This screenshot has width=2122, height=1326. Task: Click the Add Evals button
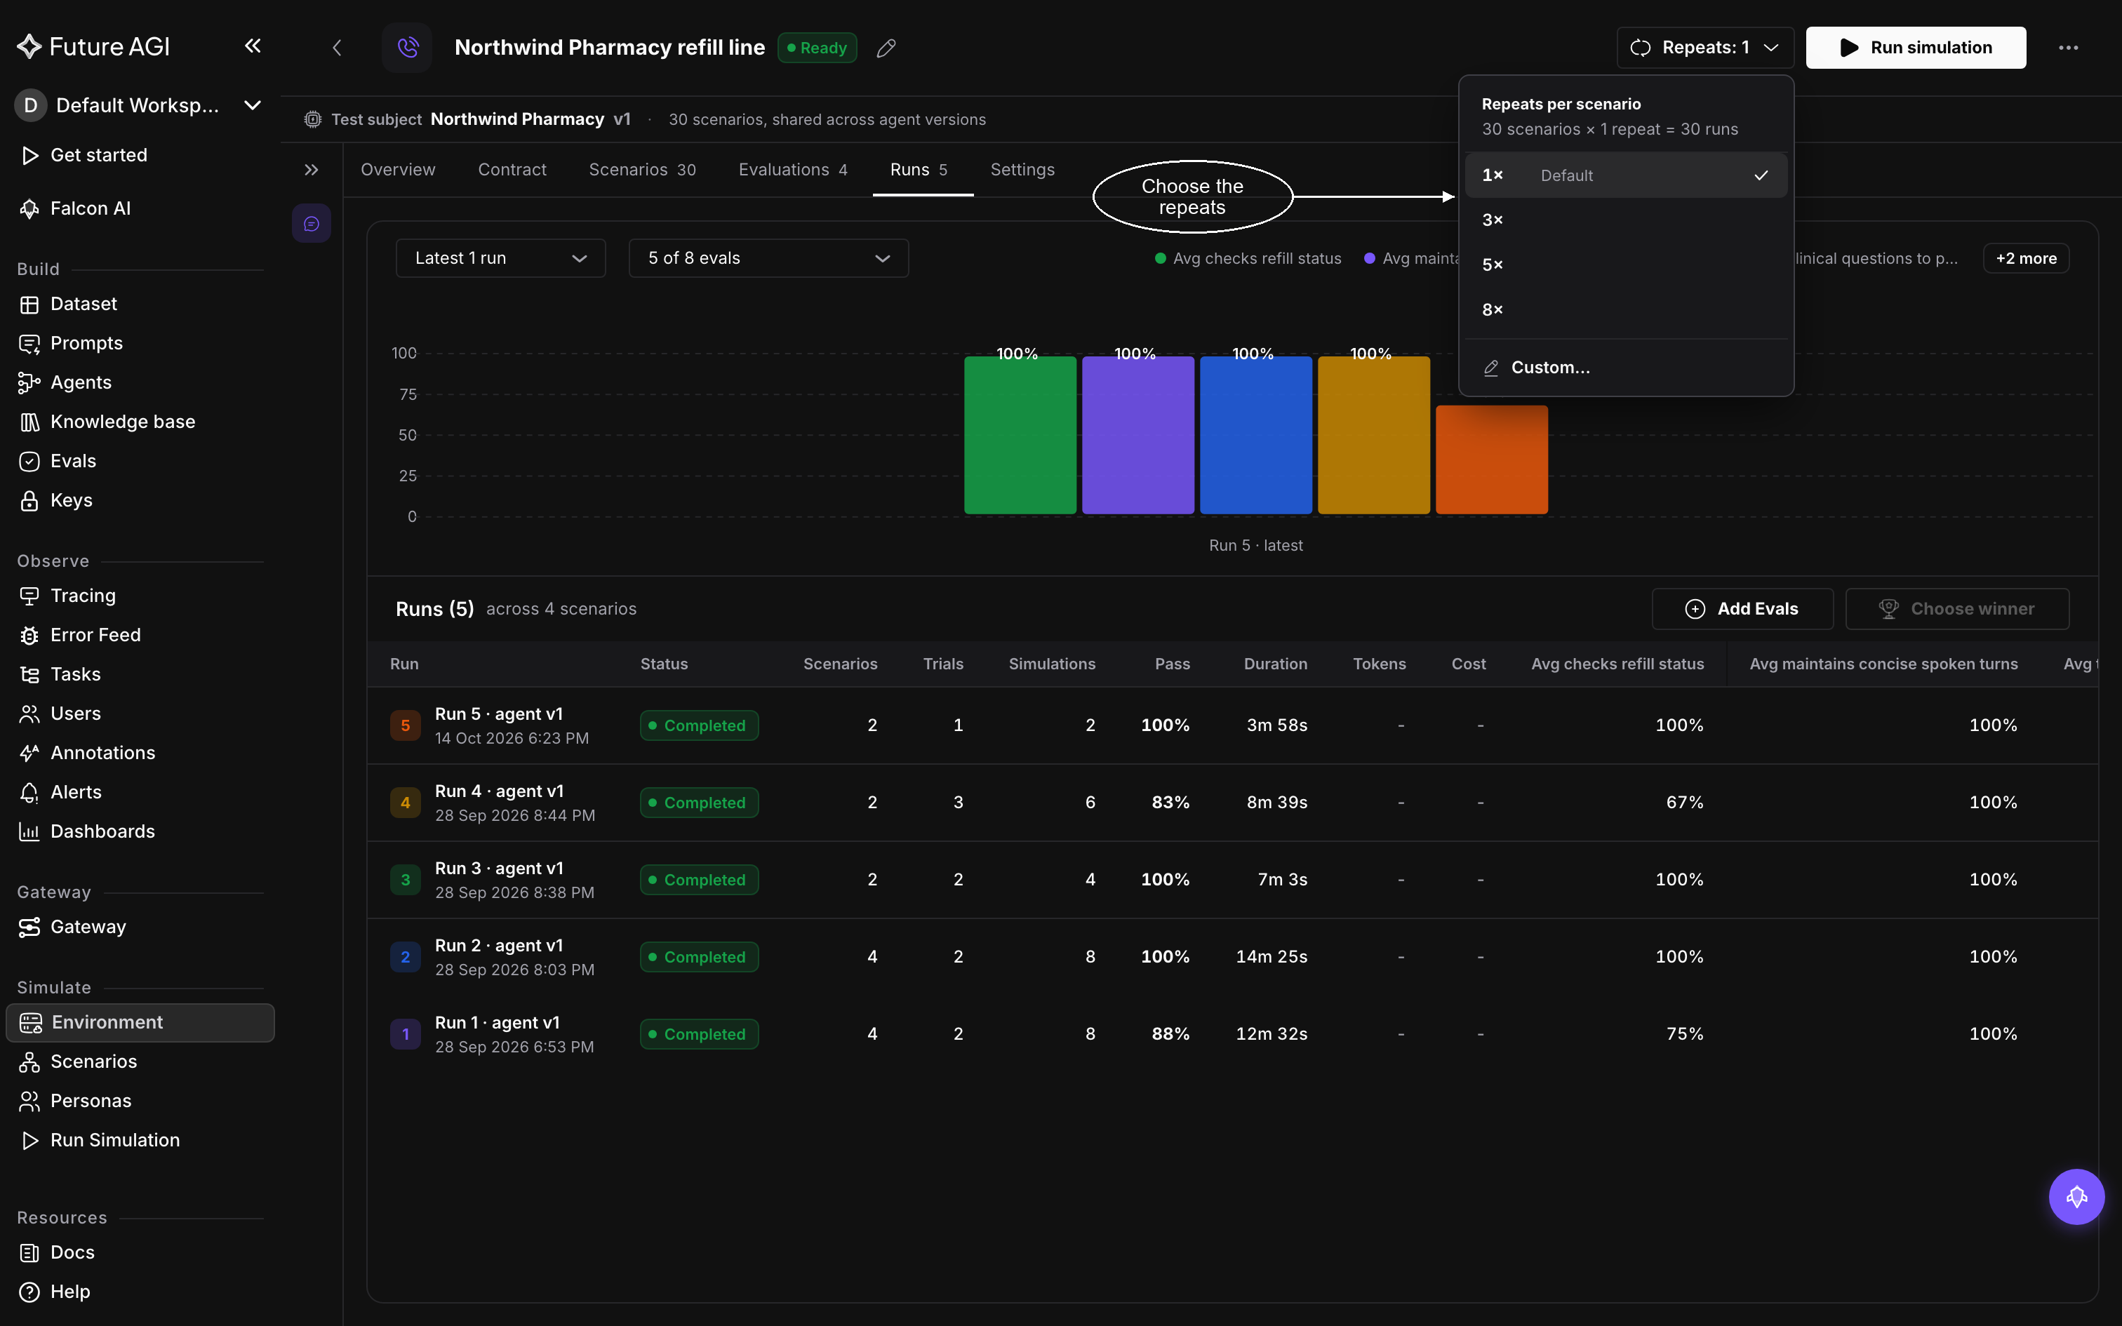(1742, 609)
